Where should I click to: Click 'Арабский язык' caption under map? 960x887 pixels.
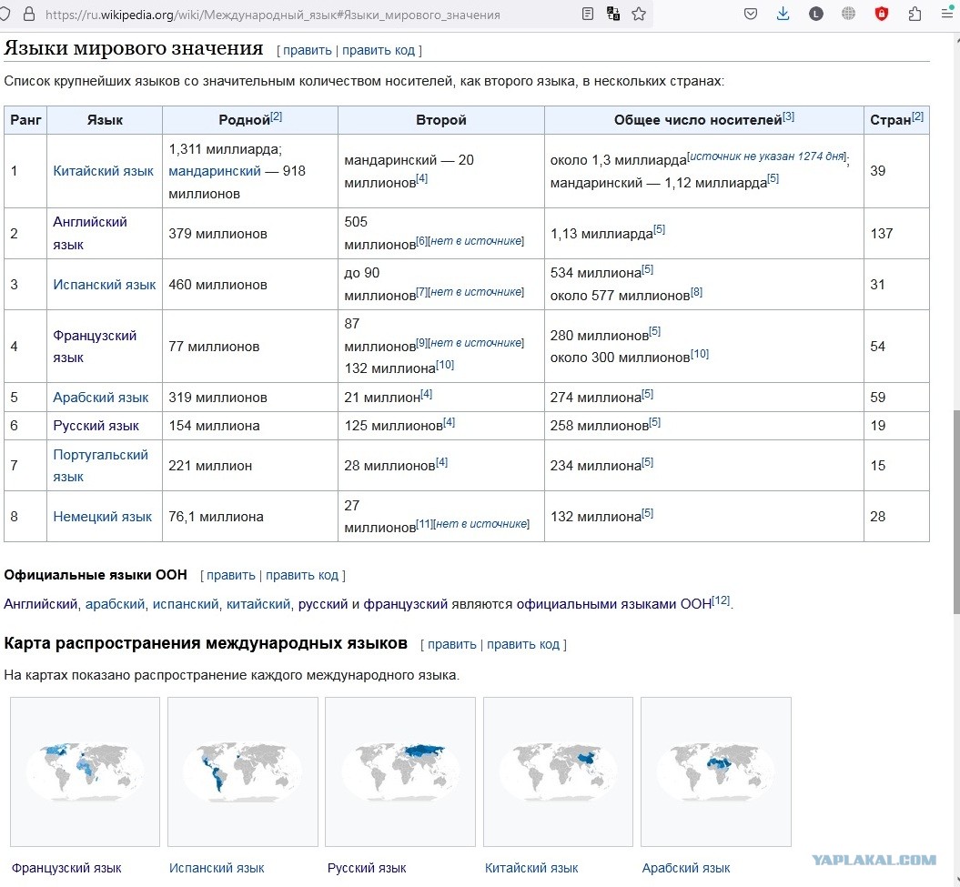coord(686,868)
